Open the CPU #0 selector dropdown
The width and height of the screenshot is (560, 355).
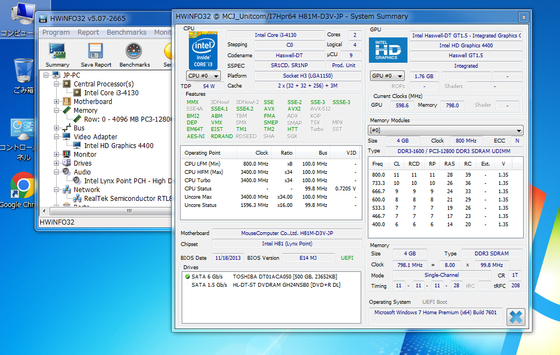[x=203, y=76]
